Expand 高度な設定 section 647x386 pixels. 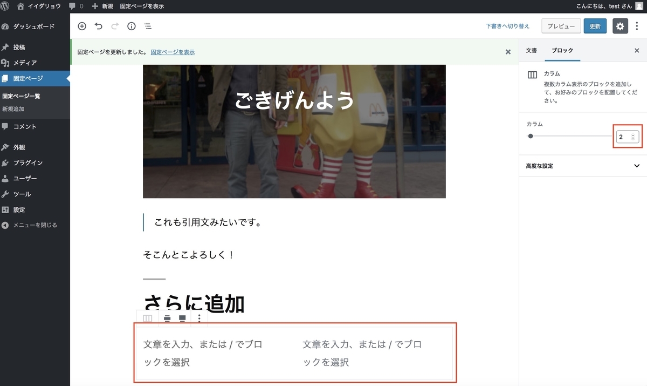(583, 166)
